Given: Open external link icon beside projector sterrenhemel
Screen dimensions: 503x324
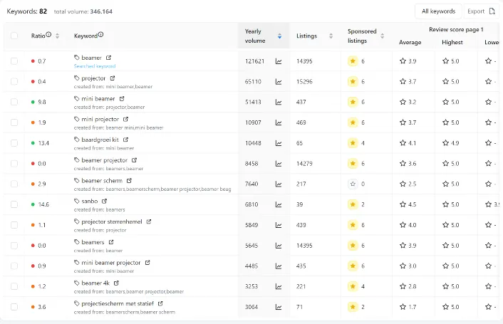Looking at the screenshot, I should (x=149, y=221).
